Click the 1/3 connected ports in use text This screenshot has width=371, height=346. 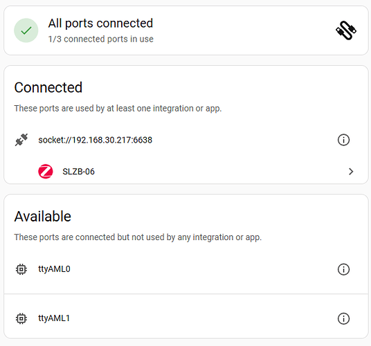101,39
